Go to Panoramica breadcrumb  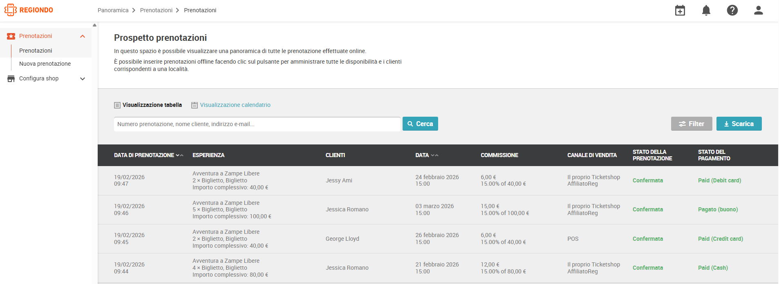113,10
